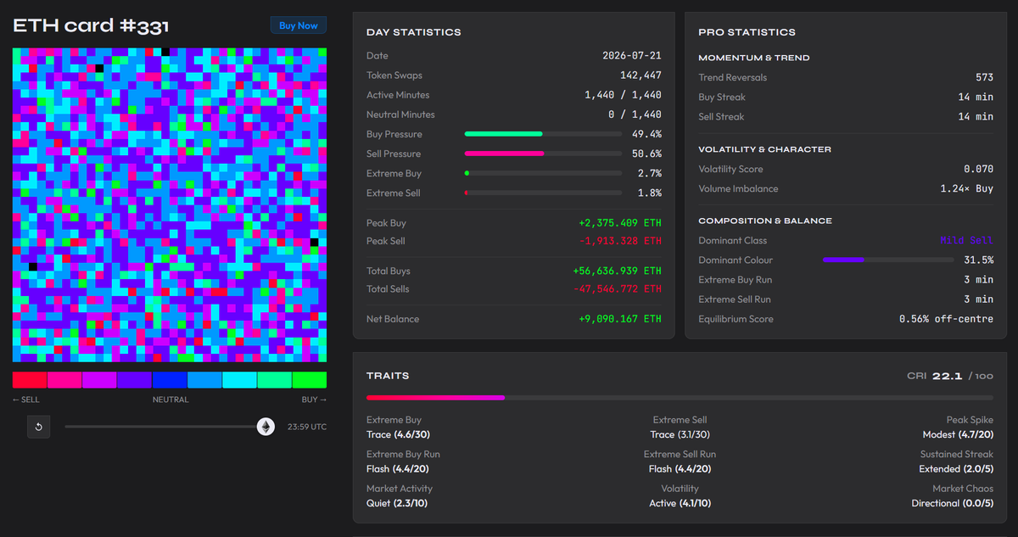Select the sky blue legend swatch
Screen dimensions: 1018x537
tap(204, 380)
